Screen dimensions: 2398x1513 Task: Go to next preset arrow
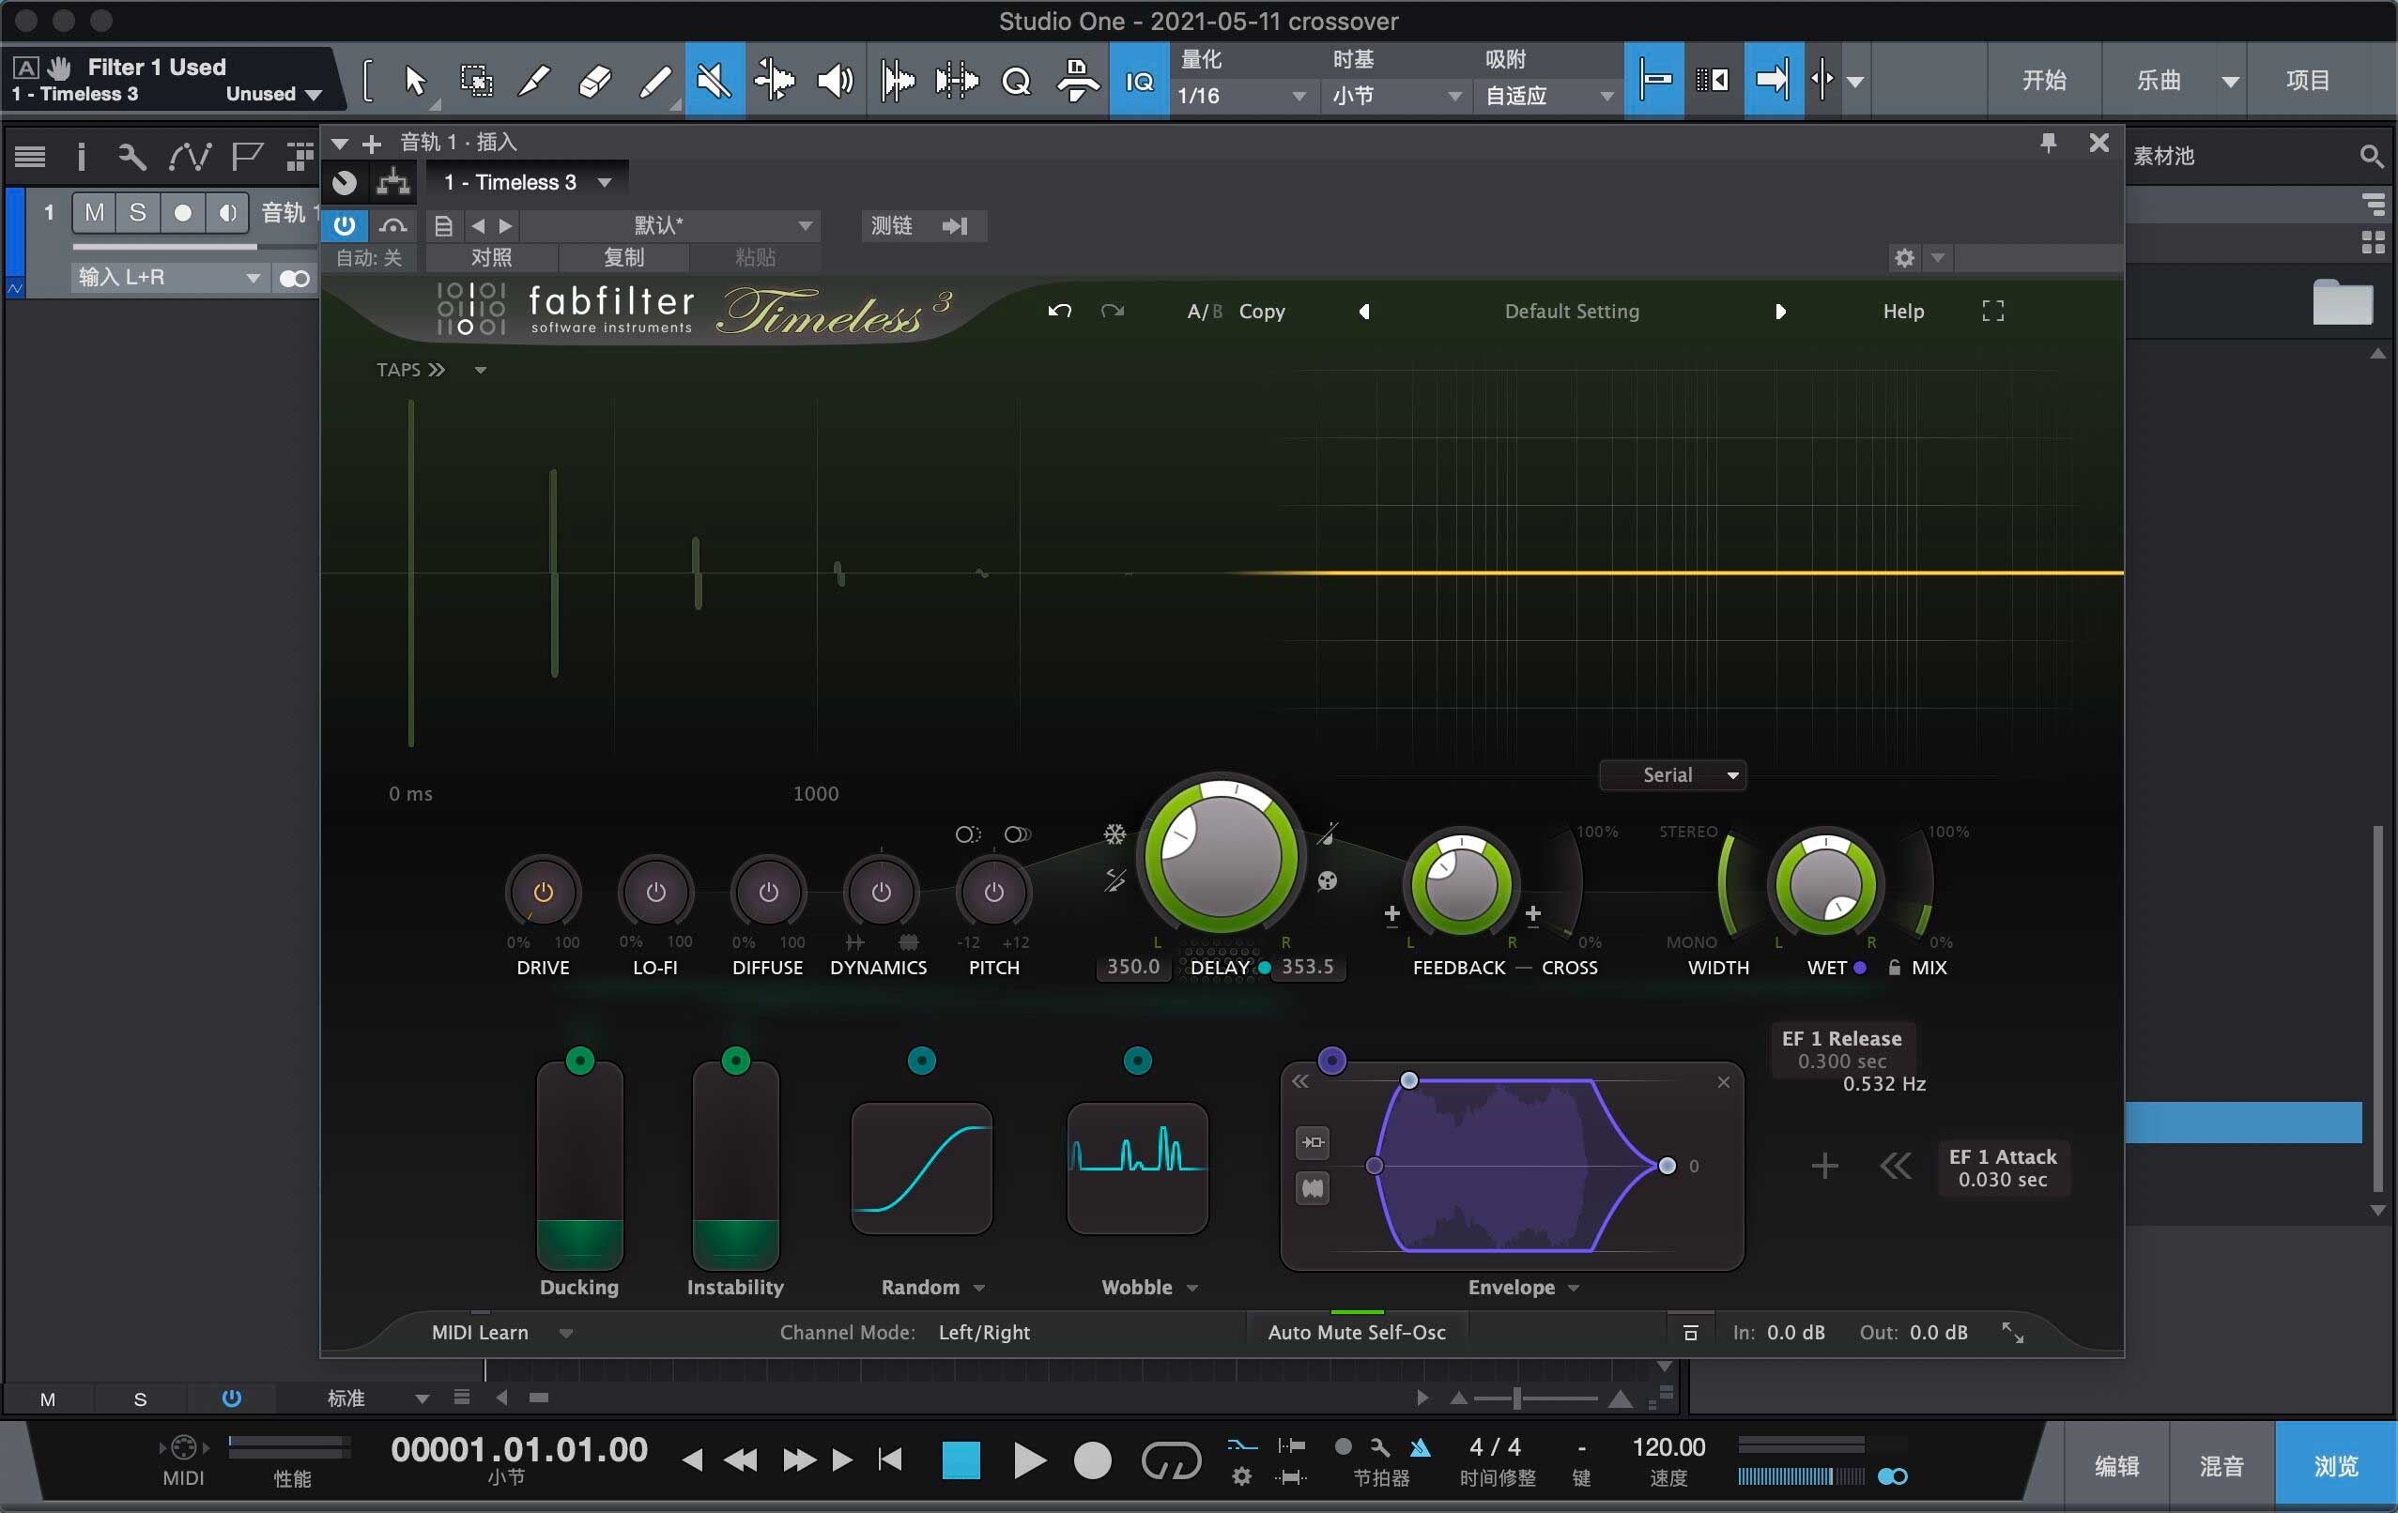point(1780,311)
